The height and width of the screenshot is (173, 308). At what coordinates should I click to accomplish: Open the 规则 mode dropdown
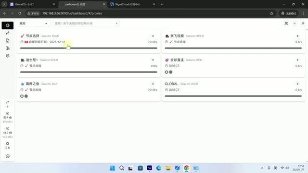pyautogui.click(x=33, y=24)
